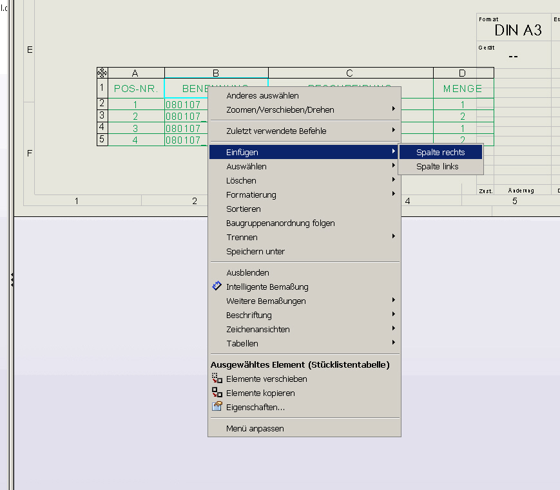
Task: Choose Ausblenden in the context menu
Action: 304,272
